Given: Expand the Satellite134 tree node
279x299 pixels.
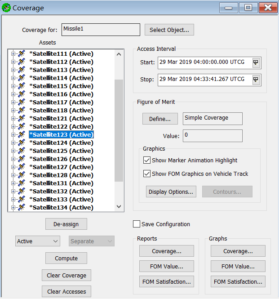Looking at the screenshot, I should coord(13,207).
